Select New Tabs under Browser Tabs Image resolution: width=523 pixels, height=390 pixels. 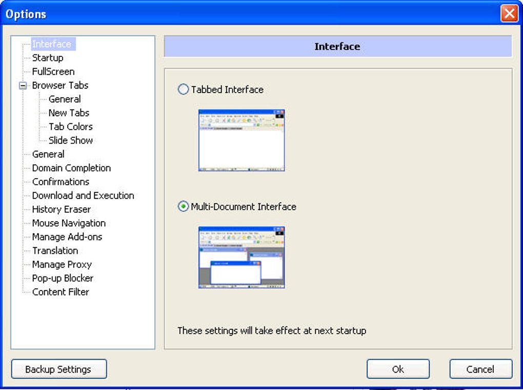pos(69,113)
